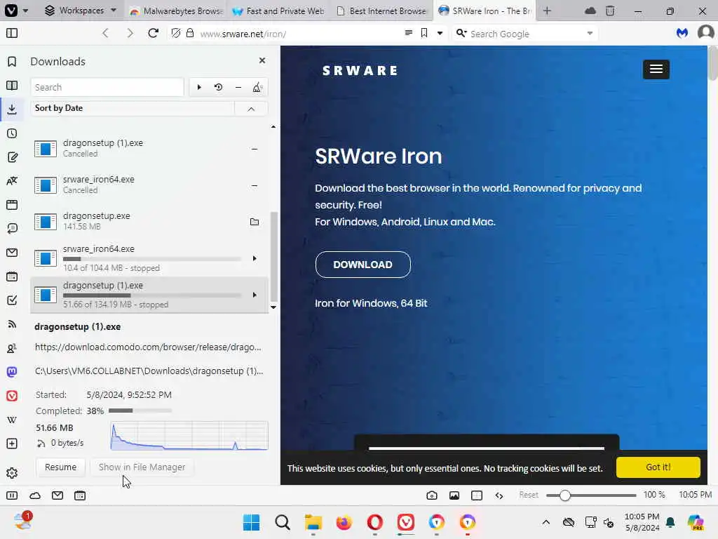
Task: Open folder for dragonsetup.exe 141.58 MB
Action: [x=255, y=222]
